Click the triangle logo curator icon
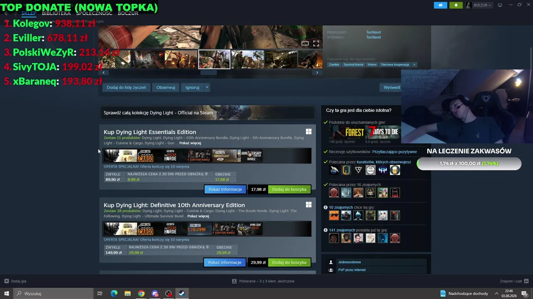The image size is (533, 299). click(x=358, y=170)
